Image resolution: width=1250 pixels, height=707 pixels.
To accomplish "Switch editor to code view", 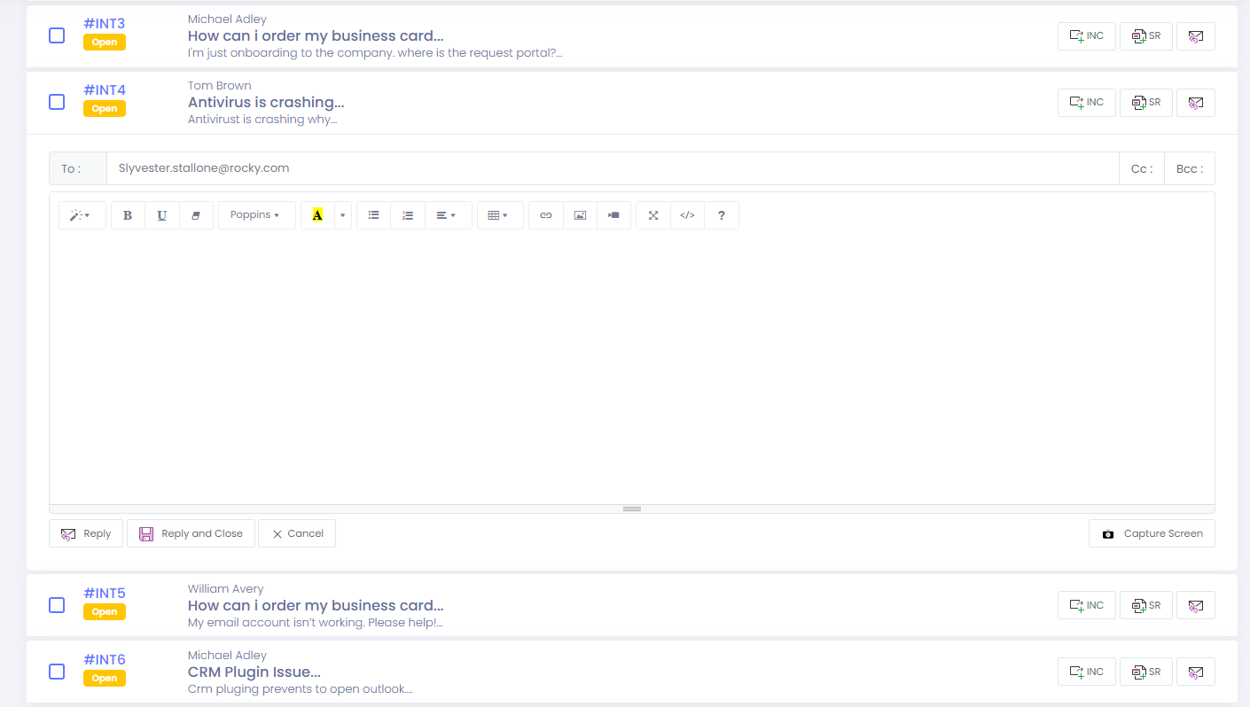I will pyautogui.click(x=687, y=215).
